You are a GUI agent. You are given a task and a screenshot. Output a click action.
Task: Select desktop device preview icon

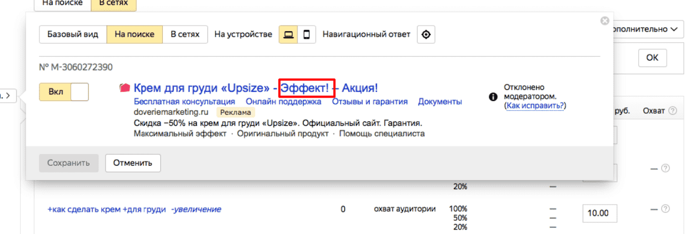click(288, 34)
